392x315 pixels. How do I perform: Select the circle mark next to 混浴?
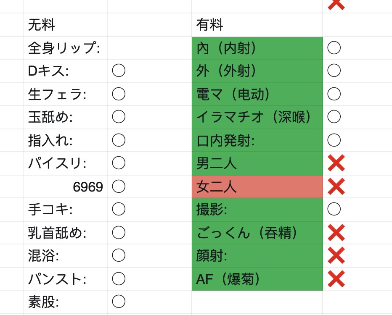(x=119, y=255)
